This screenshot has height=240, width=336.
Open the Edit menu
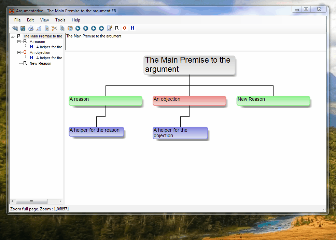30,20
